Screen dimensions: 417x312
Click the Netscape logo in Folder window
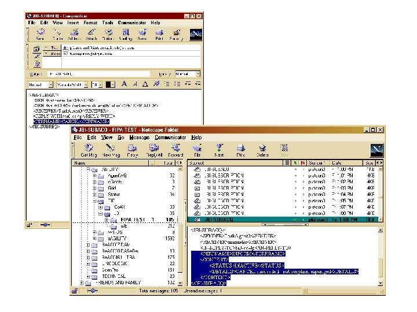(376, 150)
